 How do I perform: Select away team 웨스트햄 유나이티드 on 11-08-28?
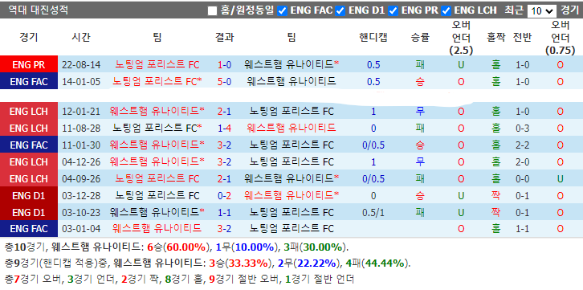[x=291, y=128]
